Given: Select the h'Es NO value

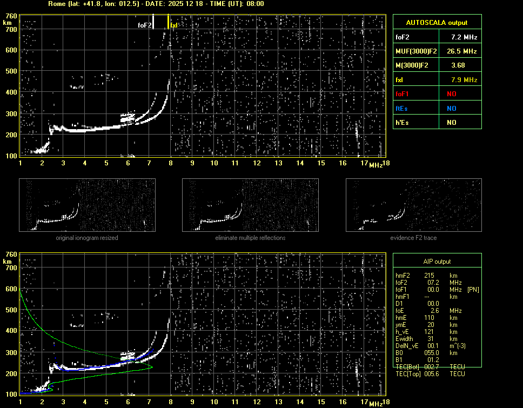Looking at the screenshot, I should [x=451, y=123].
